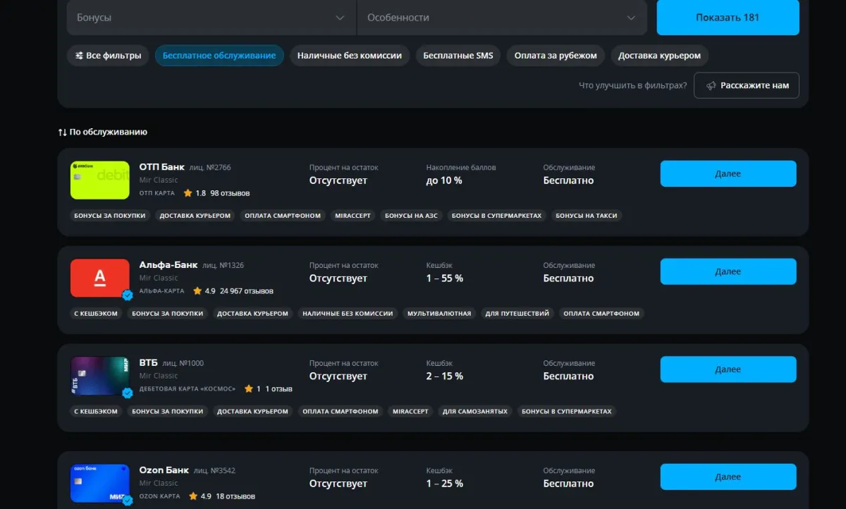
Task: Click the Альфа-карта product name
Action: tap(161, 291)
